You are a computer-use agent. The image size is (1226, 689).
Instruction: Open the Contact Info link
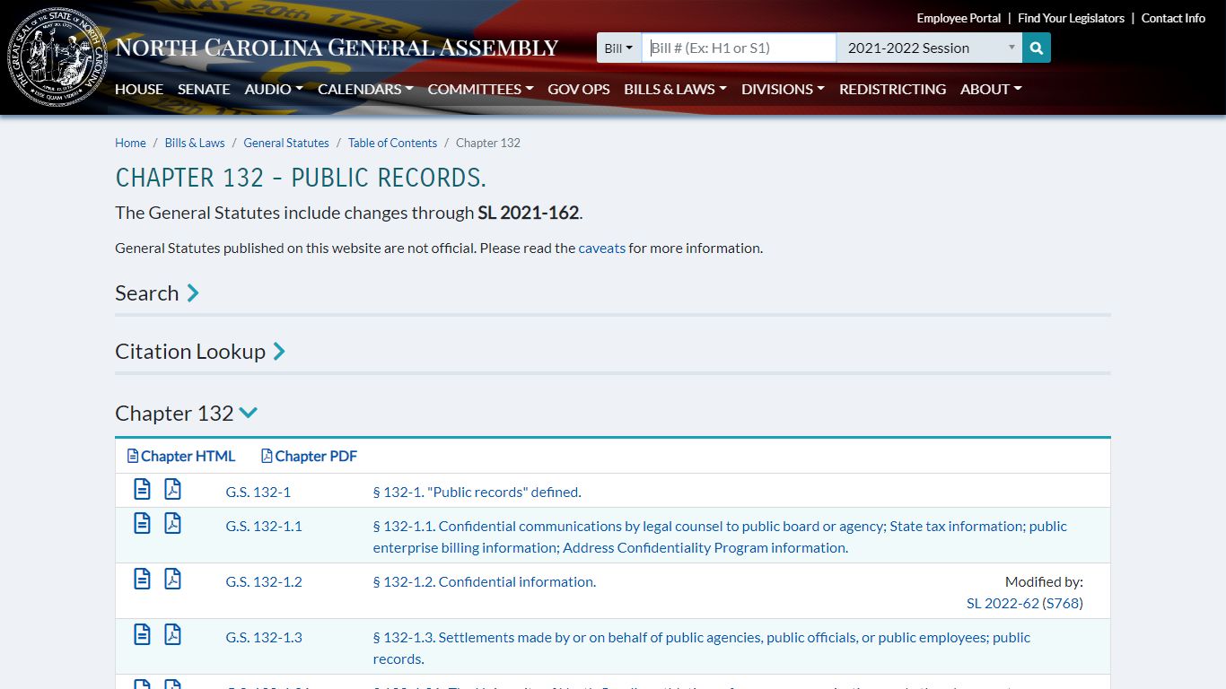click(1173, 18)
